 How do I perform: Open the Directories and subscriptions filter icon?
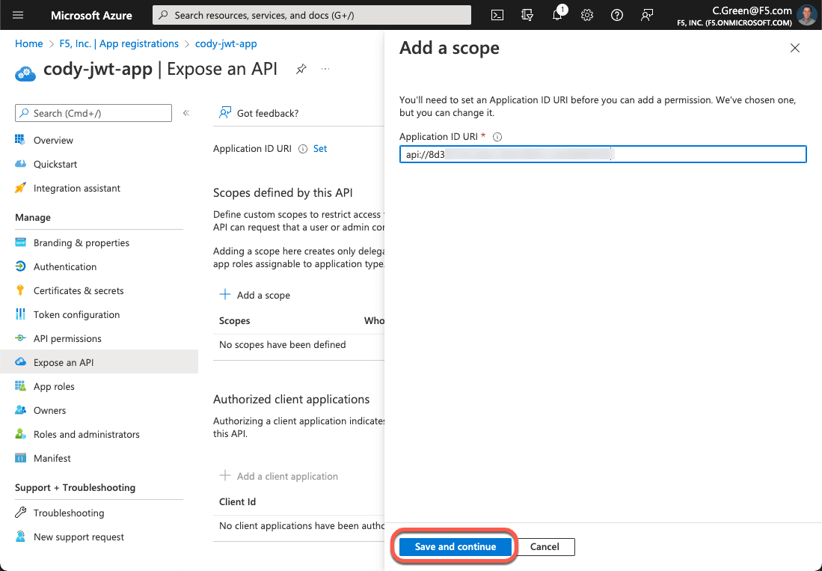pyautogui.click(x=527, y=15)
